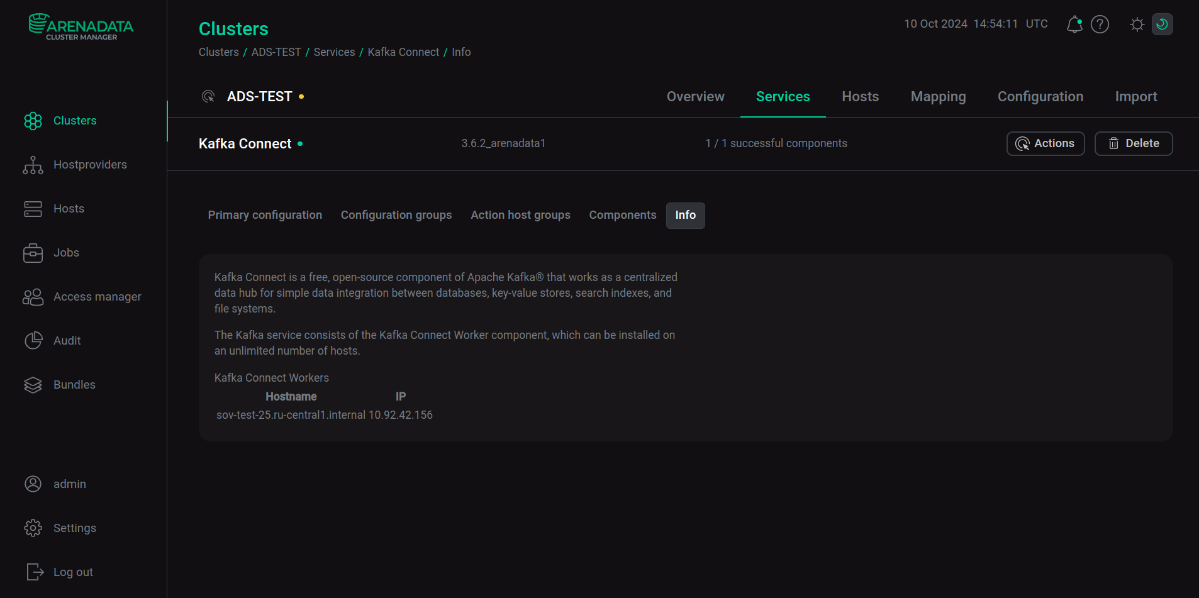The width and height of the screenshot is (1199, 598).
Task: Click the Kafka Connect Actions button
Action: [x=1046, y=143]
